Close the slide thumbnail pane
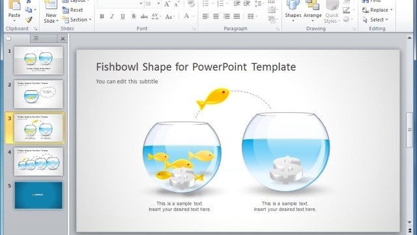Screen dimensions: 417x235 point(63,39)
